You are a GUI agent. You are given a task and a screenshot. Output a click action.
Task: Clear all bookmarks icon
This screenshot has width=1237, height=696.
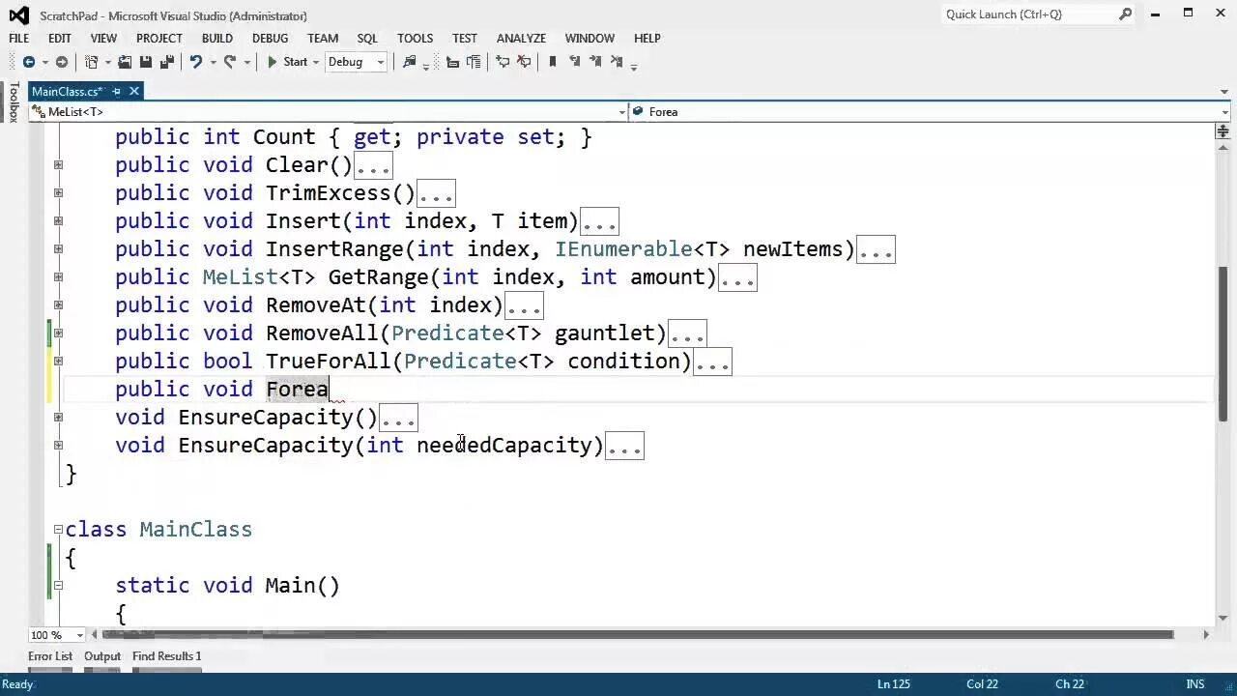(x=617, y=62)
